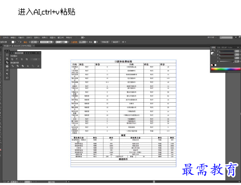Select the Color tab in the right panel
Screen dimensions: 241x185
213,47
